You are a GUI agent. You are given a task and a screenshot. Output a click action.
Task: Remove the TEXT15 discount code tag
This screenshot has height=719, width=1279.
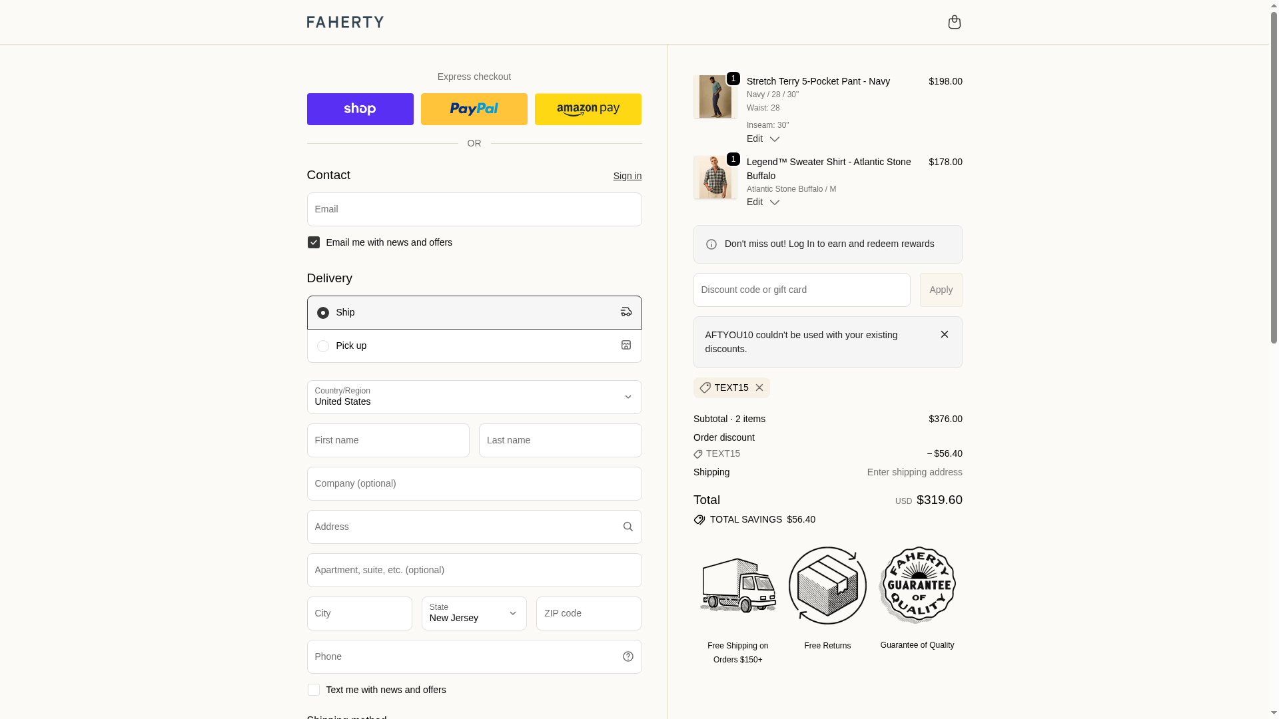[759, 387]
